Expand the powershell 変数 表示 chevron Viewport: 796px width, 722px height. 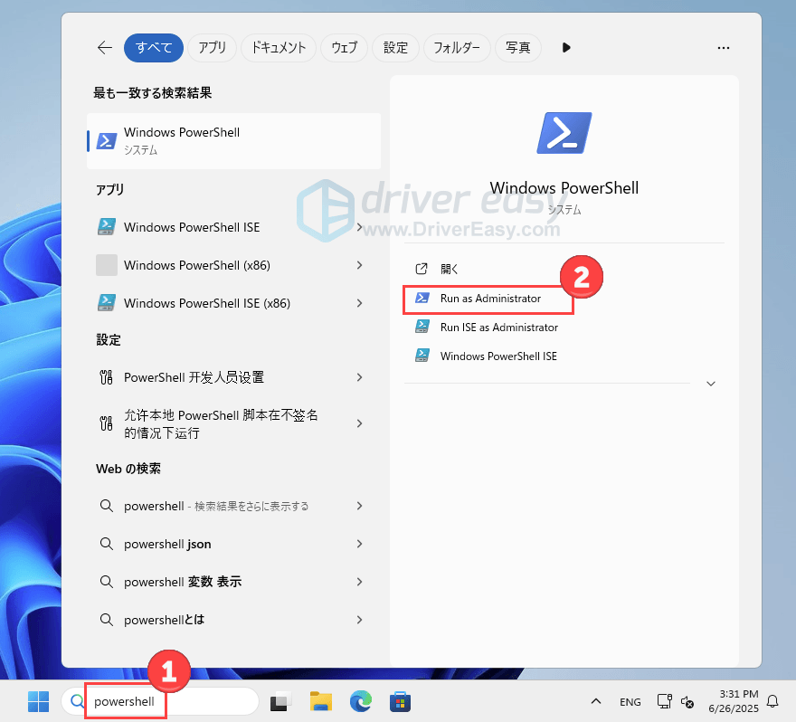coord(359,582)
